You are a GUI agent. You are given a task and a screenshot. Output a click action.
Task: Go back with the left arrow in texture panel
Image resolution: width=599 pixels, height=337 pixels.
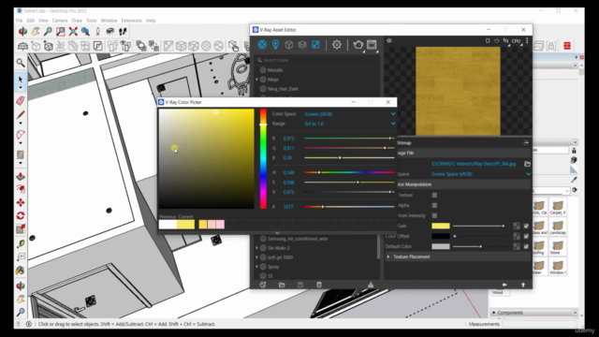coord(504,285)
